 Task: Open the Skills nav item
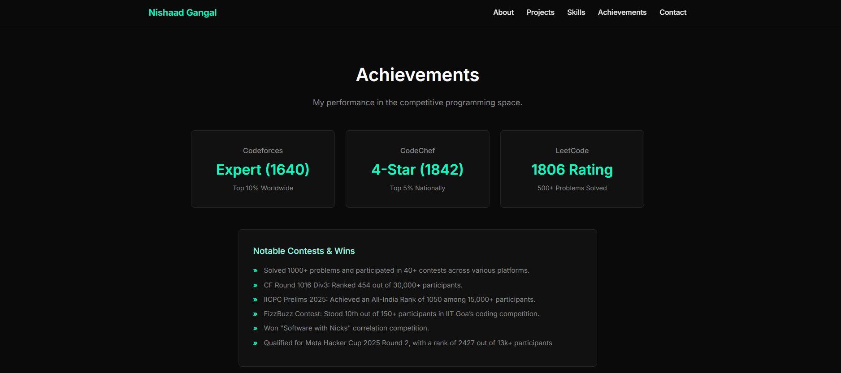click(576, 13)
